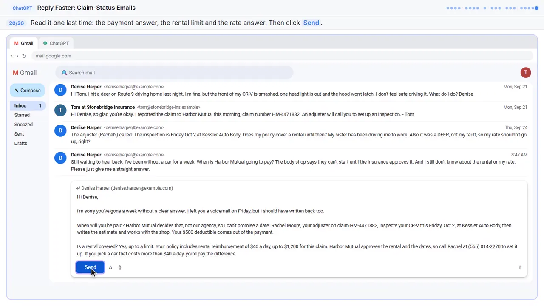Click the 'Hi Denise,' greeting in draft

click(88, 197)
